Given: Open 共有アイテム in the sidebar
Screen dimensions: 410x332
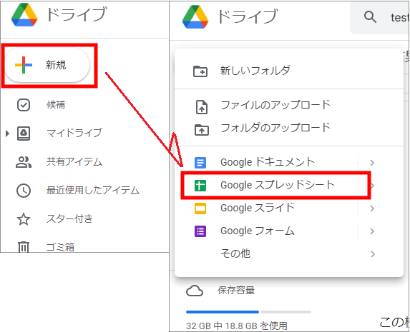Looking at the screenshot, I should pyautogui.click(x=74, y=162).
